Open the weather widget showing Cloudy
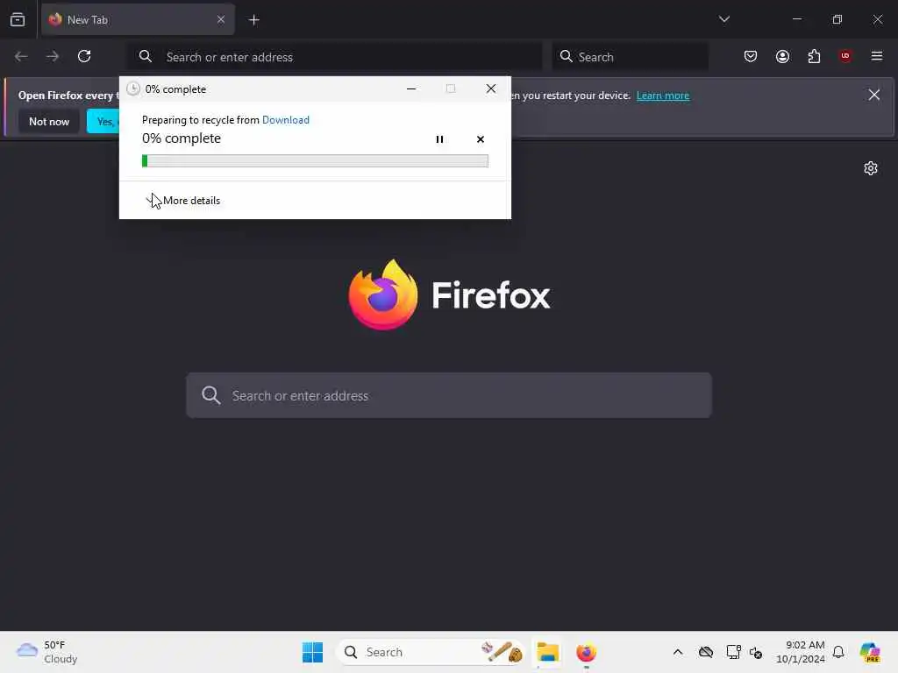The height and width of the screenshot is (673, 898). 47,652
